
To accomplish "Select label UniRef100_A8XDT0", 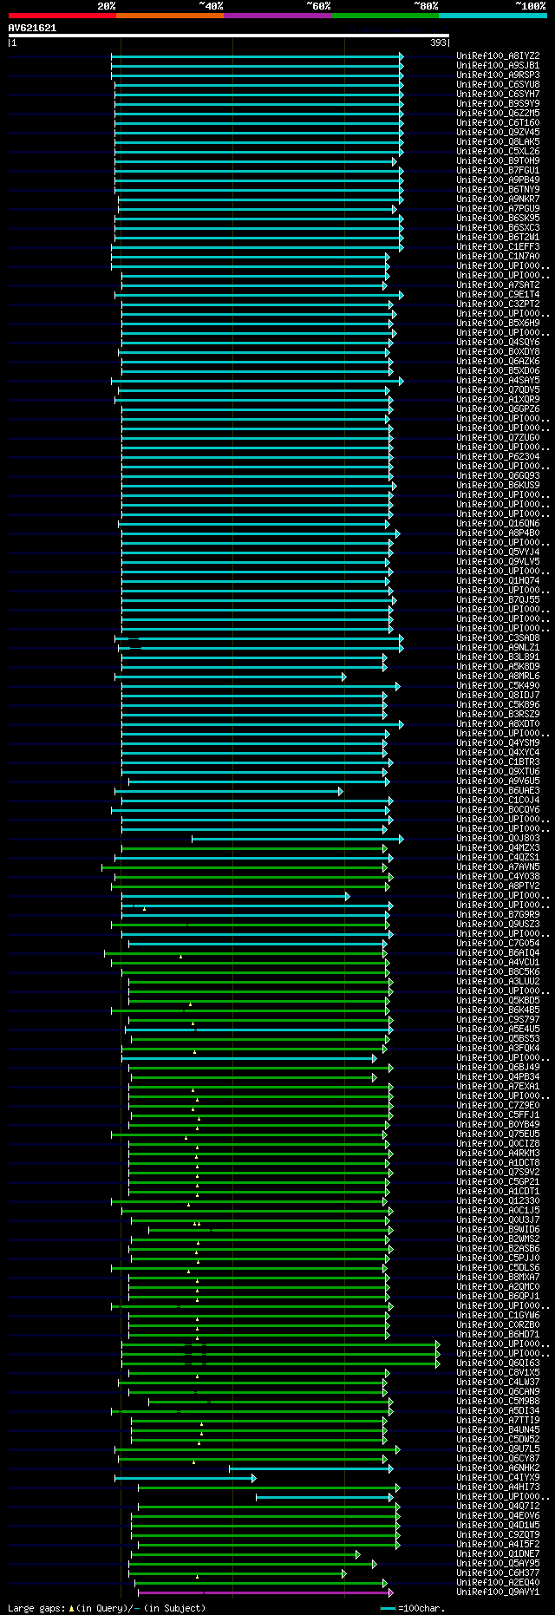I will coord(498,723).
